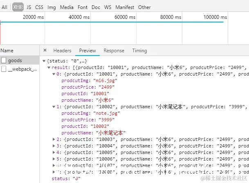The image size is (249, 183).
Task: Select the CSS filter
Action: [x=39, y=7]
